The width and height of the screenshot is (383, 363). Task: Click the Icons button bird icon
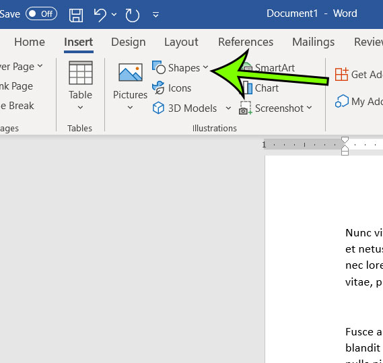[x=158, y=88]
